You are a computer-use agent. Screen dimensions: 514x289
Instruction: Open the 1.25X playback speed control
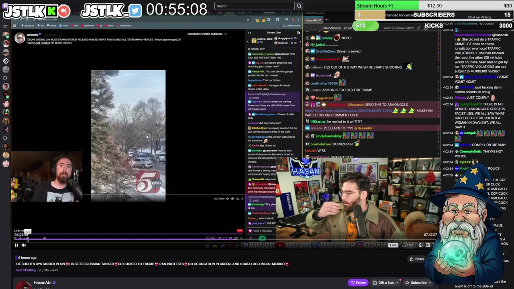[393, 245]
